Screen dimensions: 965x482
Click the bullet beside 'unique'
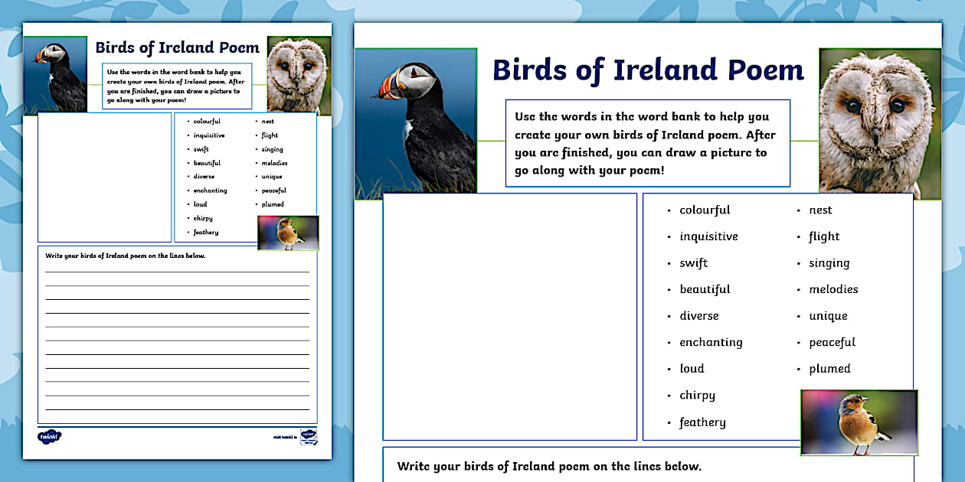799,315
